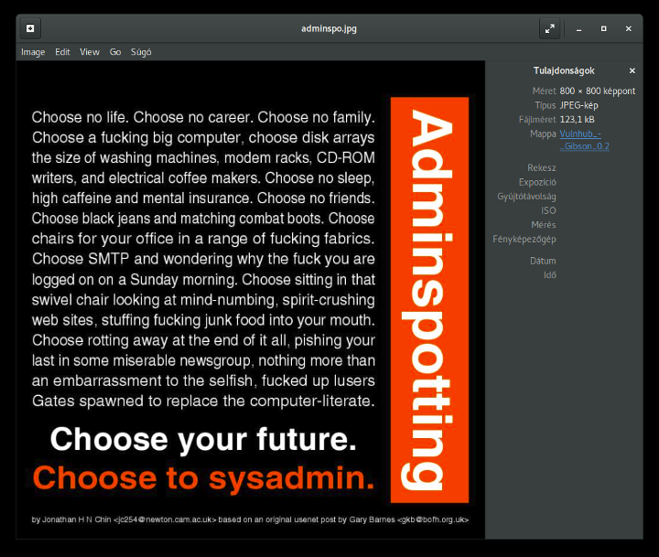The image size is (659, 557).
Task: Click the 123,1 kB file size value
Action: (577, 120)
